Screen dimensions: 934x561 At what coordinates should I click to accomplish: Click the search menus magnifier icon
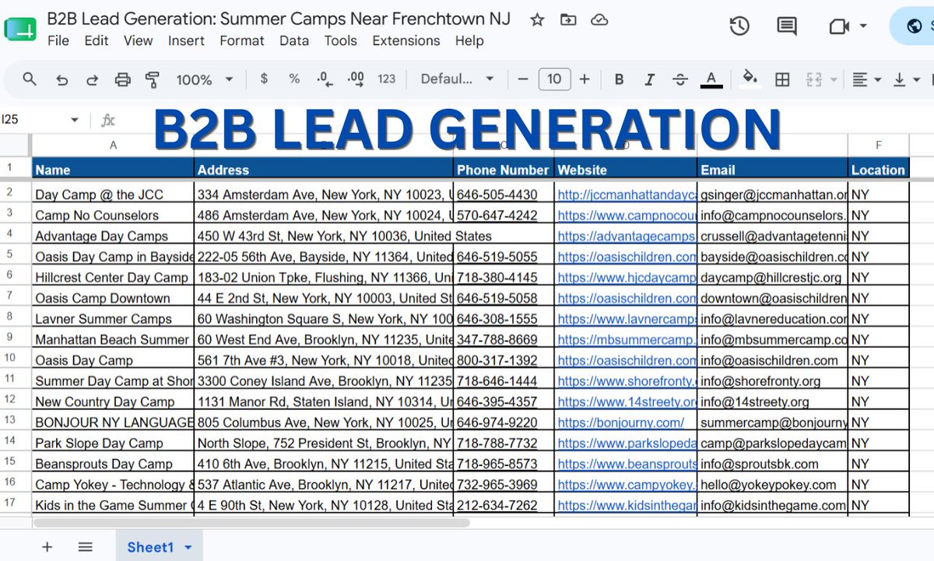(x=30, y=79)
